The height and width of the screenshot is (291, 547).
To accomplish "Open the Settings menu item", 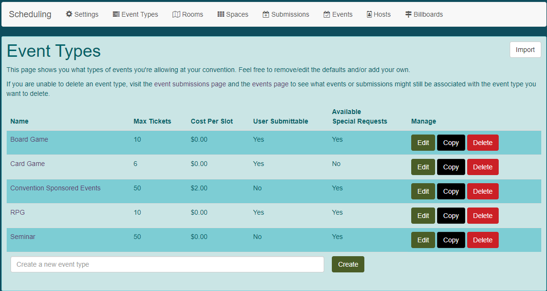I will tap(82, 14).
